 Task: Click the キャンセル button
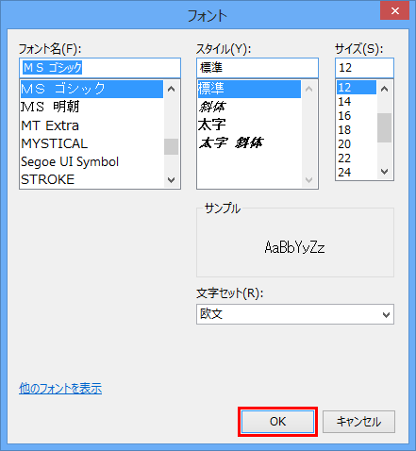click(x=358, y=422)
